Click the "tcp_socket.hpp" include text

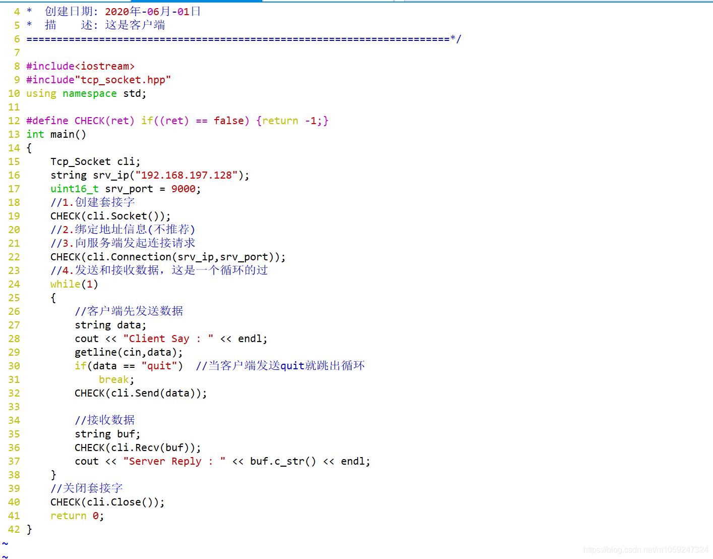pos(123,80)
